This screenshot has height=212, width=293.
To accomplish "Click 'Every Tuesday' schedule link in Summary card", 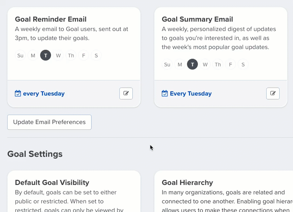I will pyautogui.click(x=191, y=94).
